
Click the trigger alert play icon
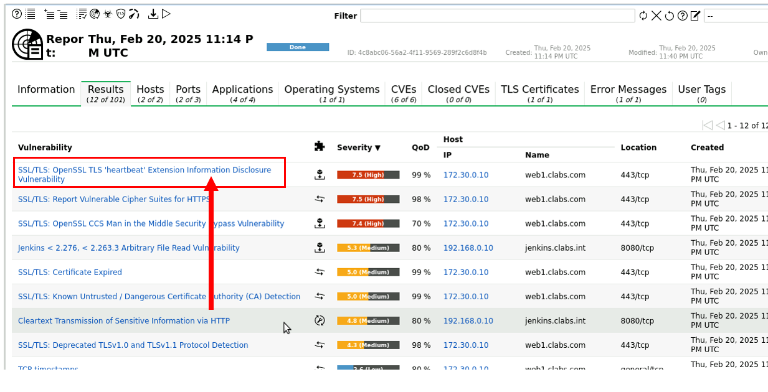point(166,14)
